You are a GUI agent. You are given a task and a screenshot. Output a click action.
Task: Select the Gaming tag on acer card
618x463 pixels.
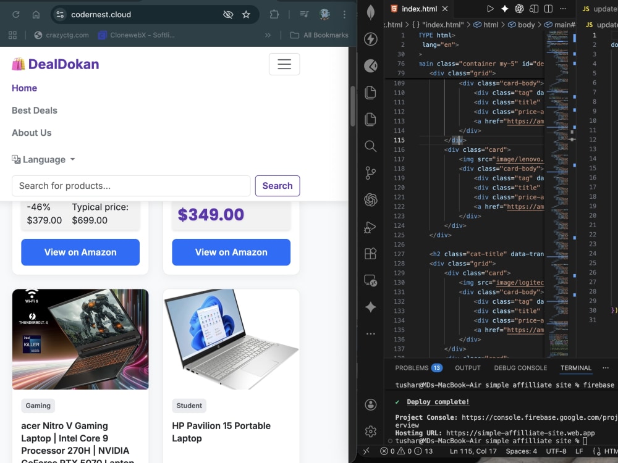(38, 406)
